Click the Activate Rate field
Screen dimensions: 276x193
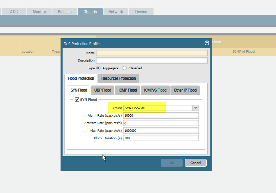(161, 123)
